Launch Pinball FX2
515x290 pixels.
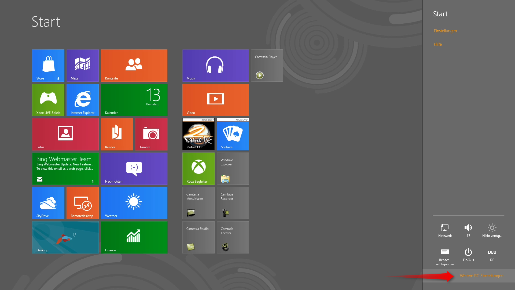coord(198,134)
